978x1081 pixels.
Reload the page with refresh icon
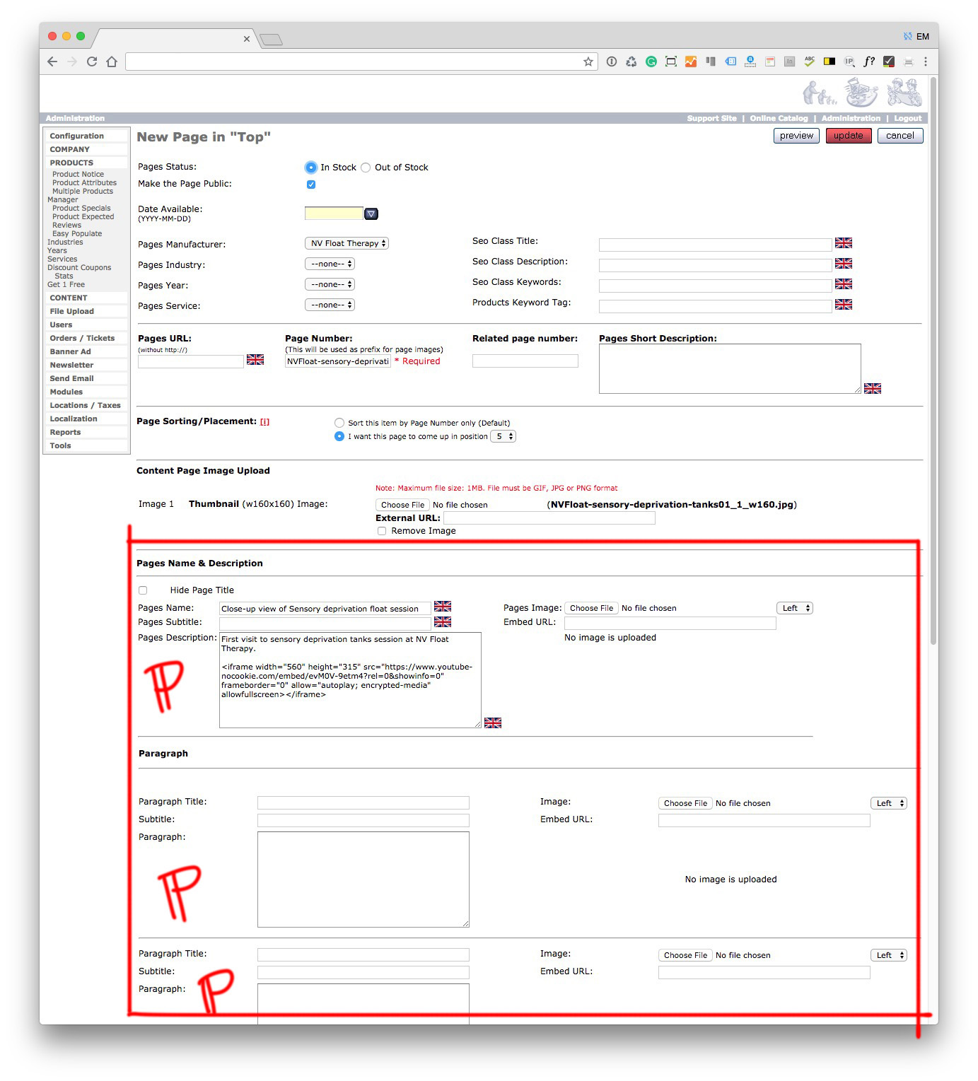92,62
